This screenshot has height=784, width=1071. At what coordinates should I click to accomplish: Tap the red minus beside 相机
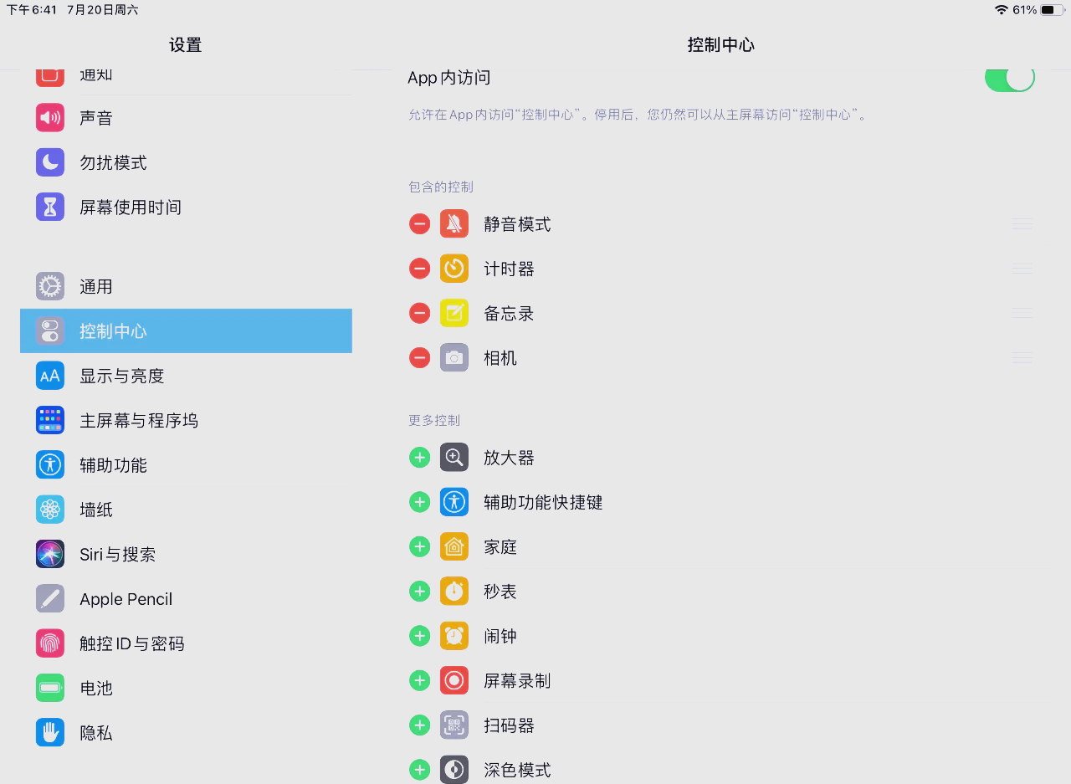pyautogui.click(x=419, y=358)
